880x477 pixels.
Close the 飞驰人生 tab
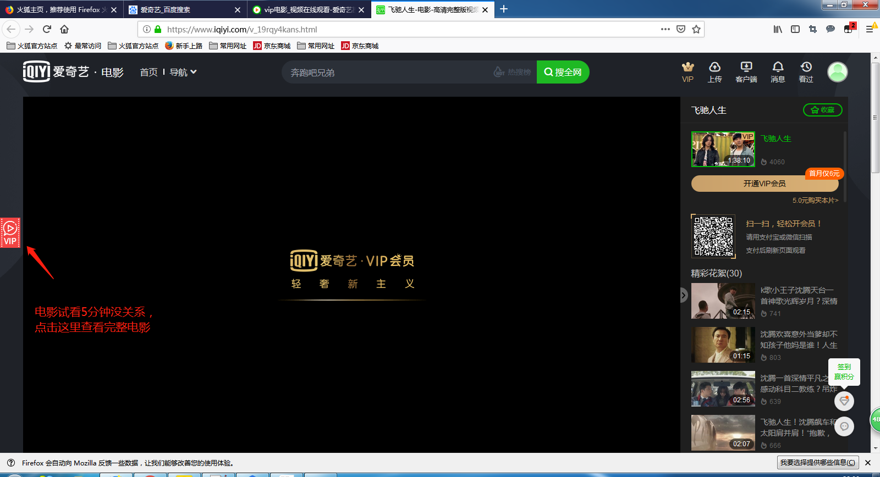click(x=485, y=10)
